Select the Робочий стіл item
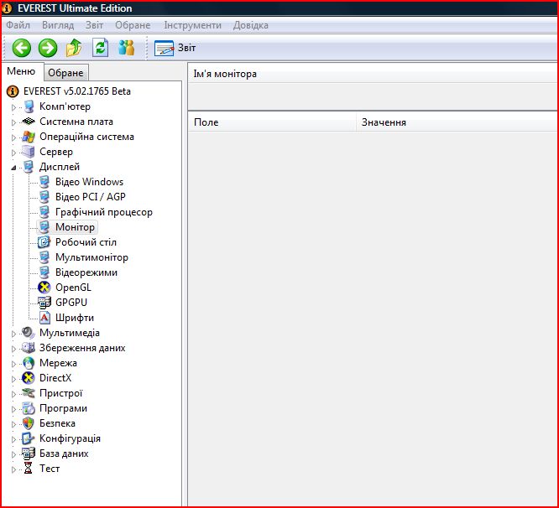The image size is (559, 508). click(x=86, y=242)
